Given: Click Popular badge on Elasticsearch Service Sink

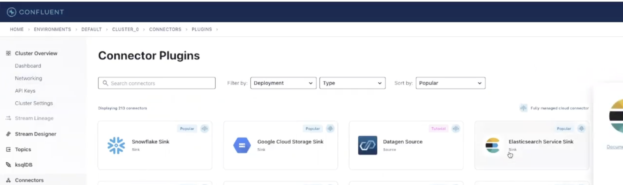Looking at the screenshot, I should point(564,128).
